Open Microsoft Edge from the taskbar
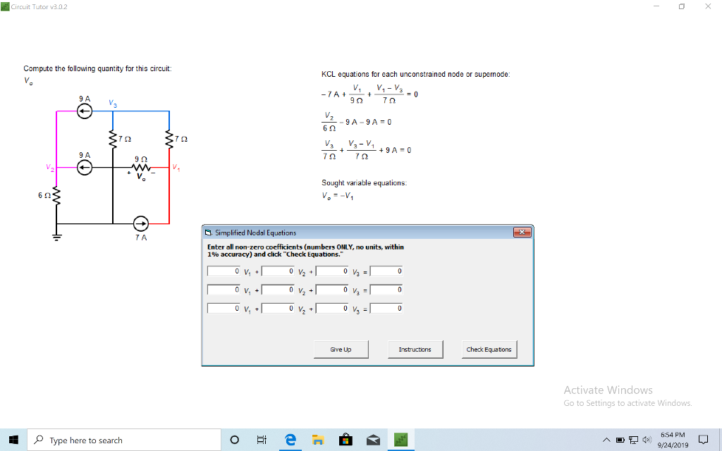The image size is (722, 451). (290, 439)
